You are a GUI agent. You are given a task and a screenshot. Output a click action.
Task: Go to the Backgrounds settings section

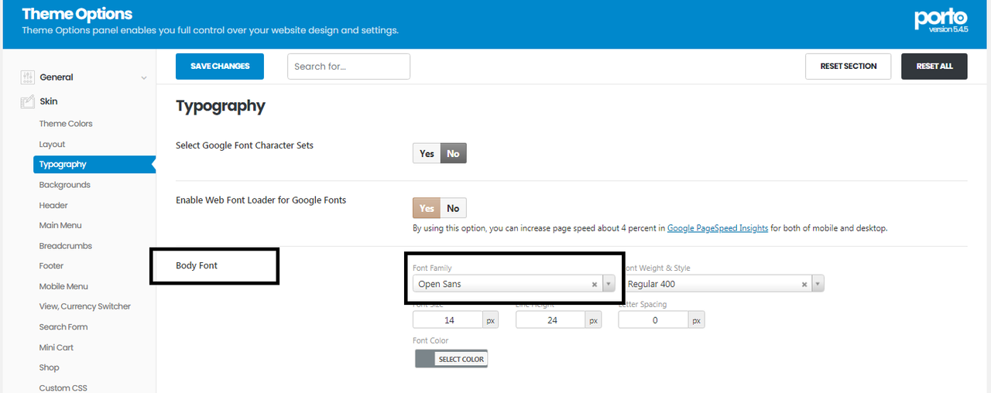(65, 185)
